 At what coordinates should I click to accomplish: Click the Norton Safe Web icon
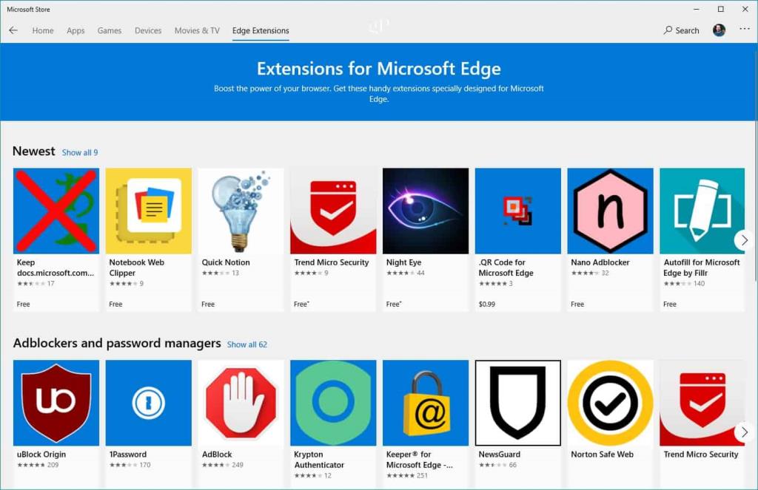(610, 403)
